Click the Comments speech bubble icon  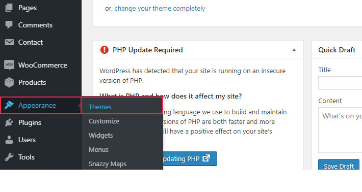pyautogui.click(x=9, y=25)
